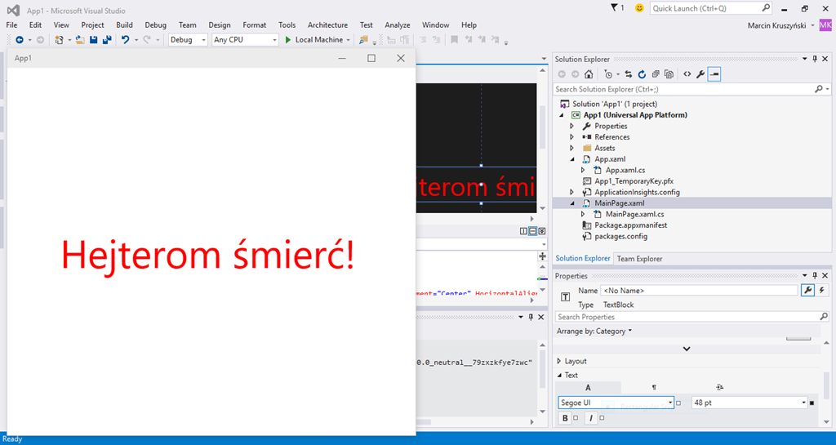The width and height of the screenshot is (836, 445).
Task: Click the Home icon in Solution Explorer
Action: coord(589,74)
